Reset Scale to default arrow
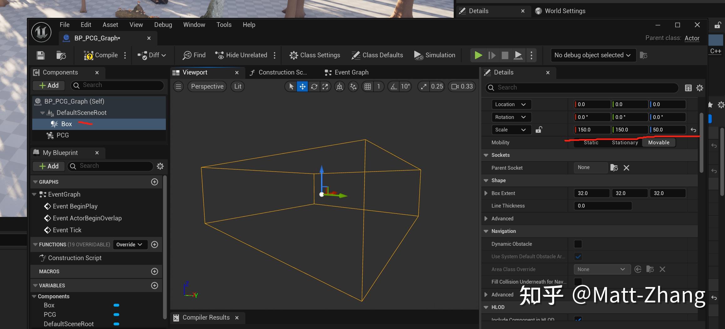Image resolution: width=725 pixels, height=329 pixels. (x=693, y=130)
